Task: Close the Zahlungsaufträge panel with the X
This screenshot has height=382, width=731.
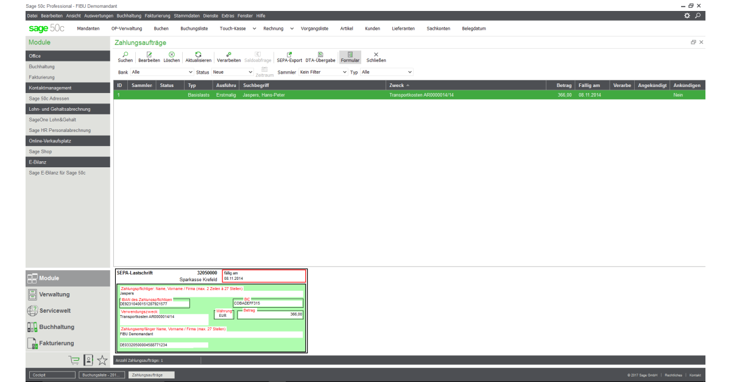Action: tap(701, 42)
